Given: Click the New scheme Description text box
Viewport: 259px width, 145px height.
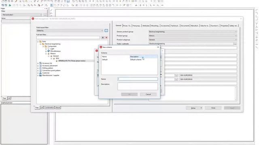Looking at the screenshot, I should tap(138, 86).
